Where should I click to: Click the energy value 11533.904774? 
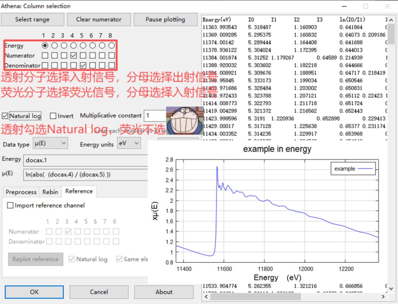(x=220, y=286)
